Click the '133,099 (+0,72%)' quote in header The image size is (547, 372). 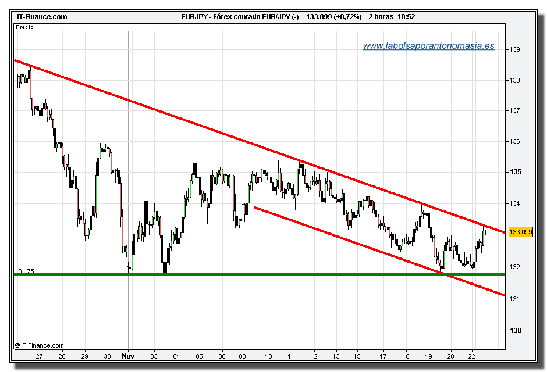coord(333,17)
